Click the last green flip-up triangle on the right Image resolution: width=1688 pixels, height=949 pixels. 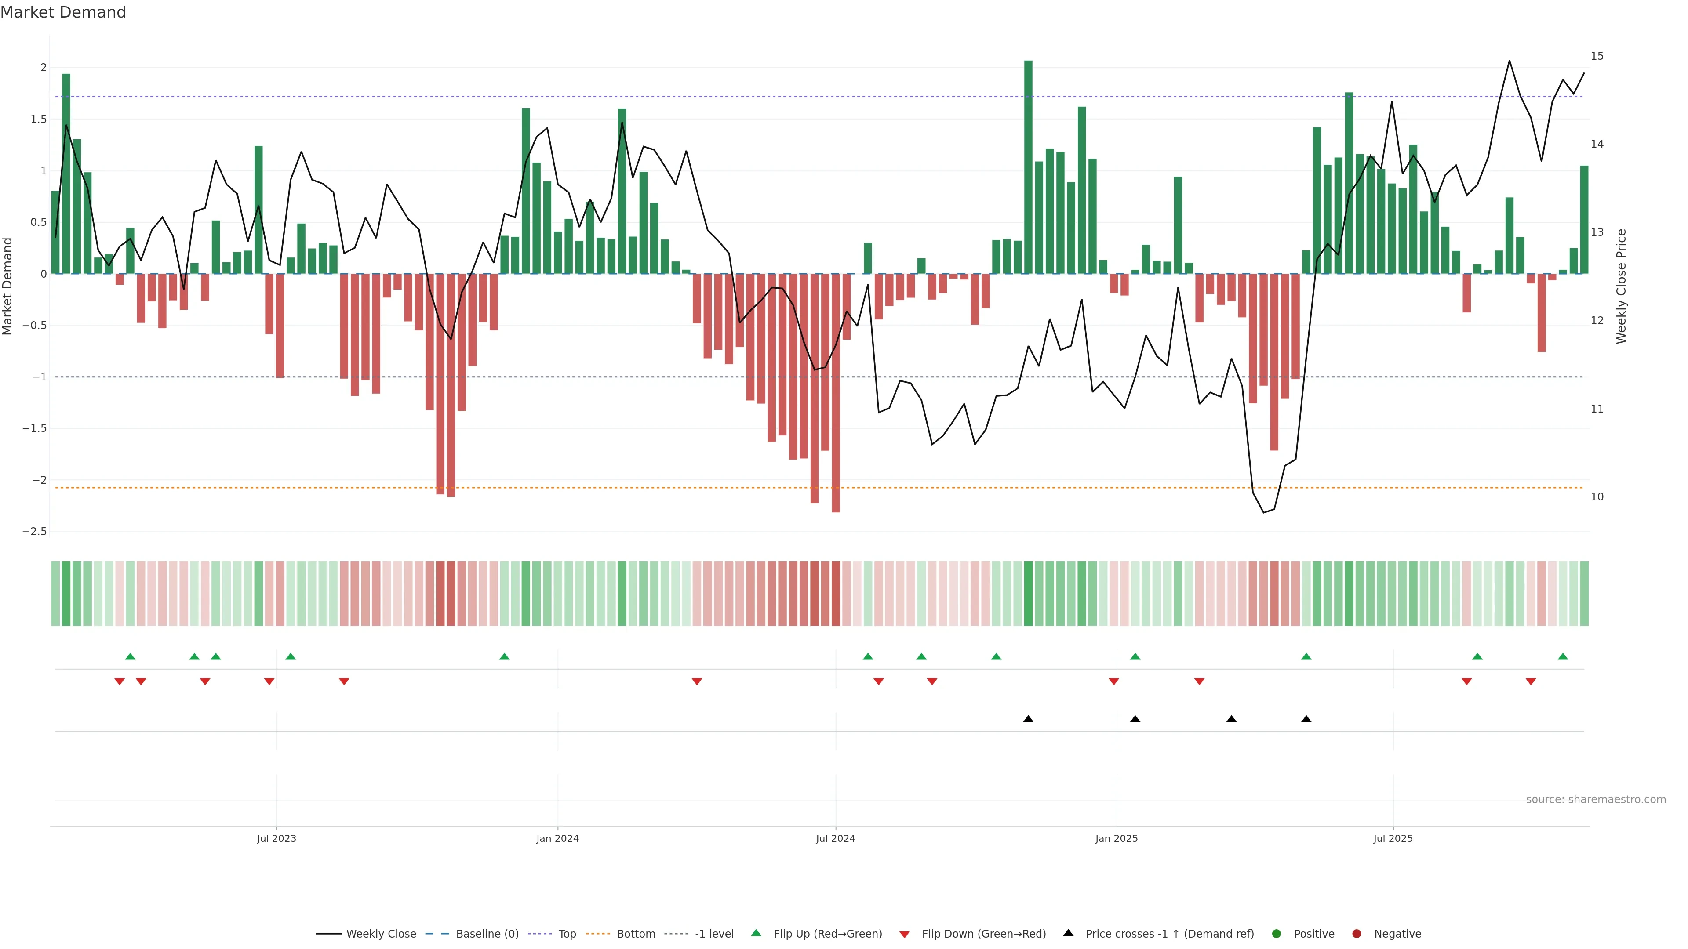[1563, 657]
